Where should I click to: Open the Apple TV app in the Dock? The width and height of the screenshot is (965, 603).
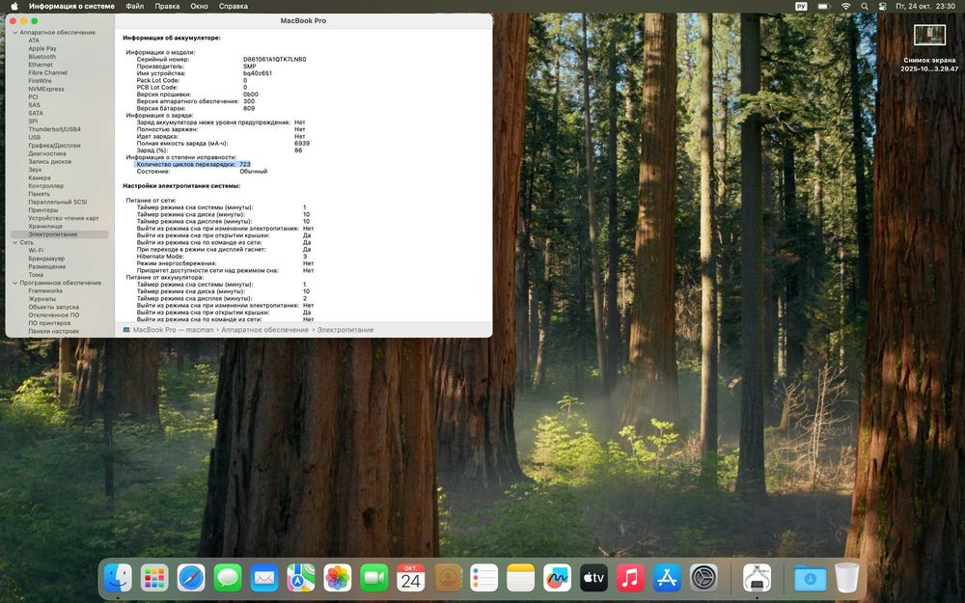tap(593, 578)
